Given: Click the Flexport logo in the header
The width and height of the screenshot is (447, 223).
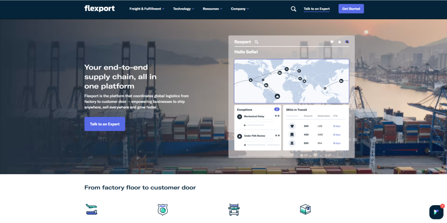Looking at the screenshot, I should [100, 9].
